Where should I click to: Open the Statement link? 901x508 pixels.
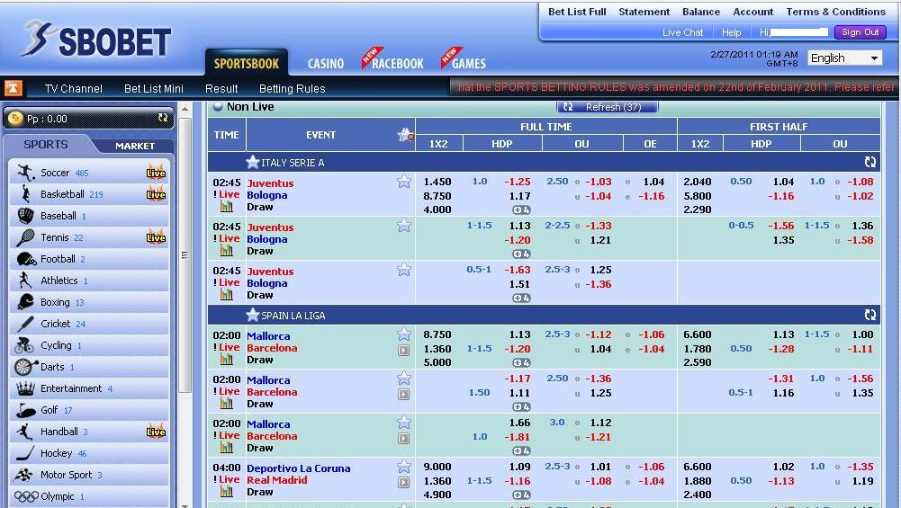(x=644, y=12)
